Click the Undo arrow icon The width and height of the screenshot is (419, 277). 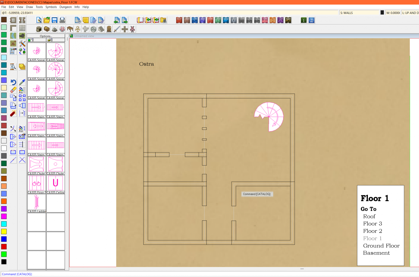pos(13,82)
